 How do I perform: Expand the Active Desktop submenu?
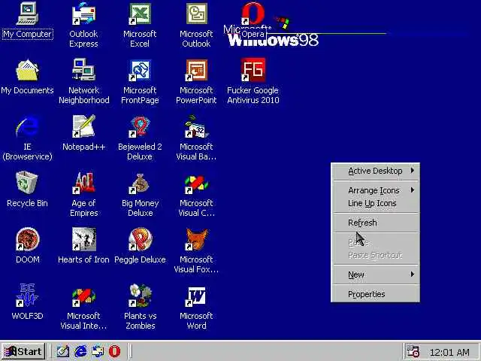pos(375,171)
